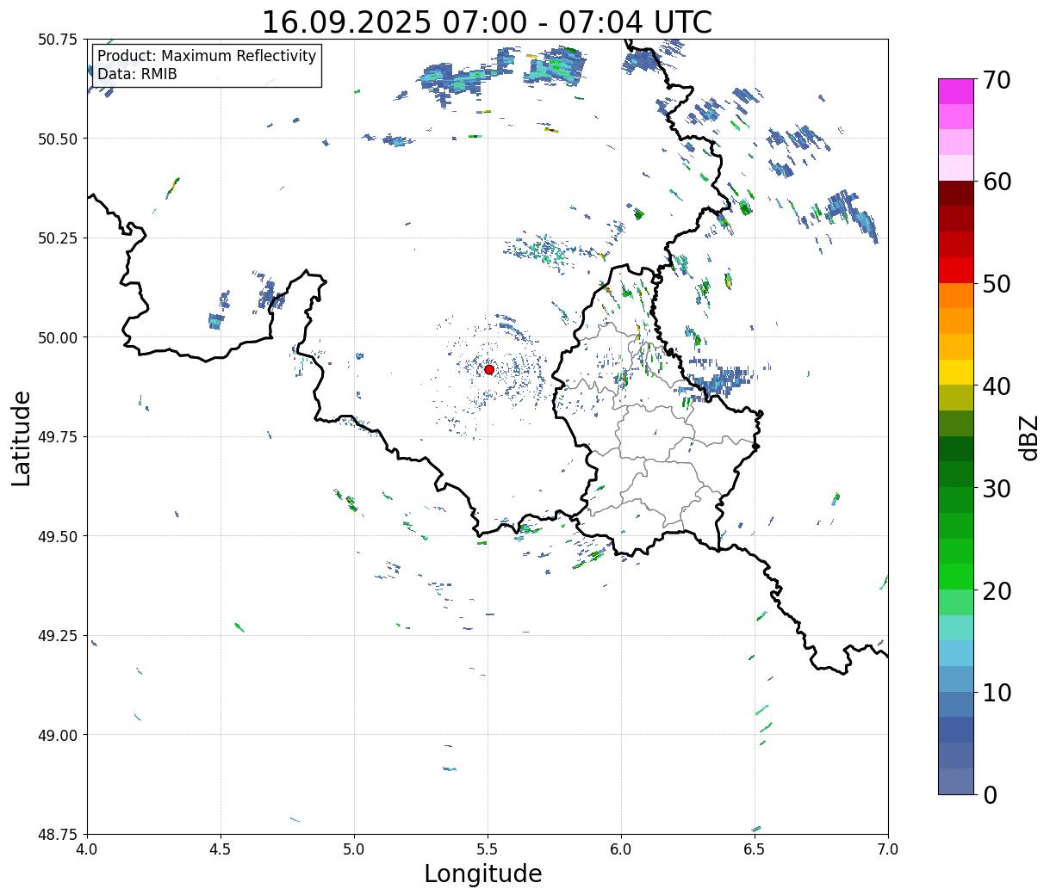Select the 'Data: RMIB' text in legend box

tap(137, 74)
